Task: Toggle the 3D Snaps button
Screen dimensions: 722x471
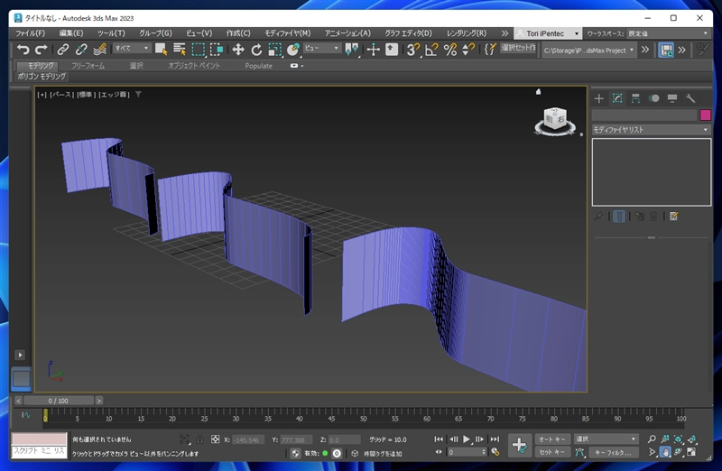Action: point(413,50)
